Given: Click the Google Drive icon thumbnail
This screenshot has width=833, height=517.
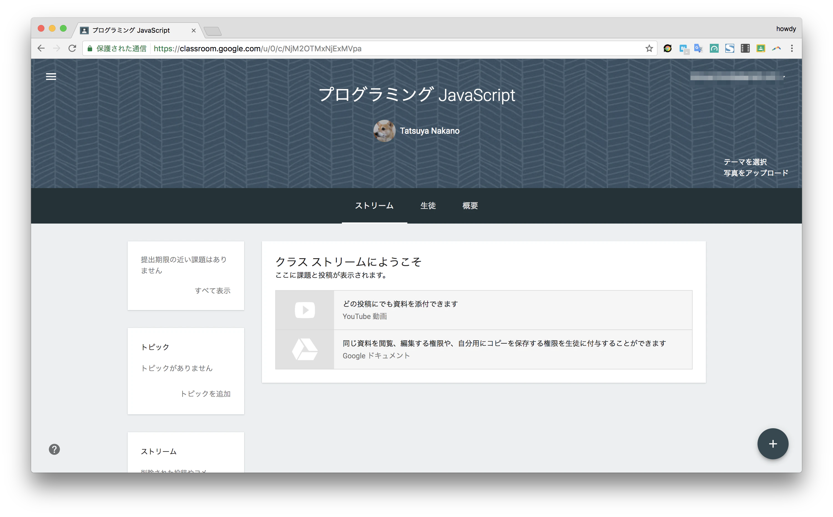Looking at the screenshot, I should click(x=304, y=349).
